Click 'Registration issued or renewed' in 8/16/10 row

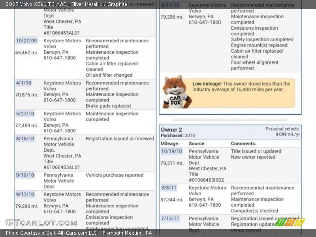[x=120, y=139]
